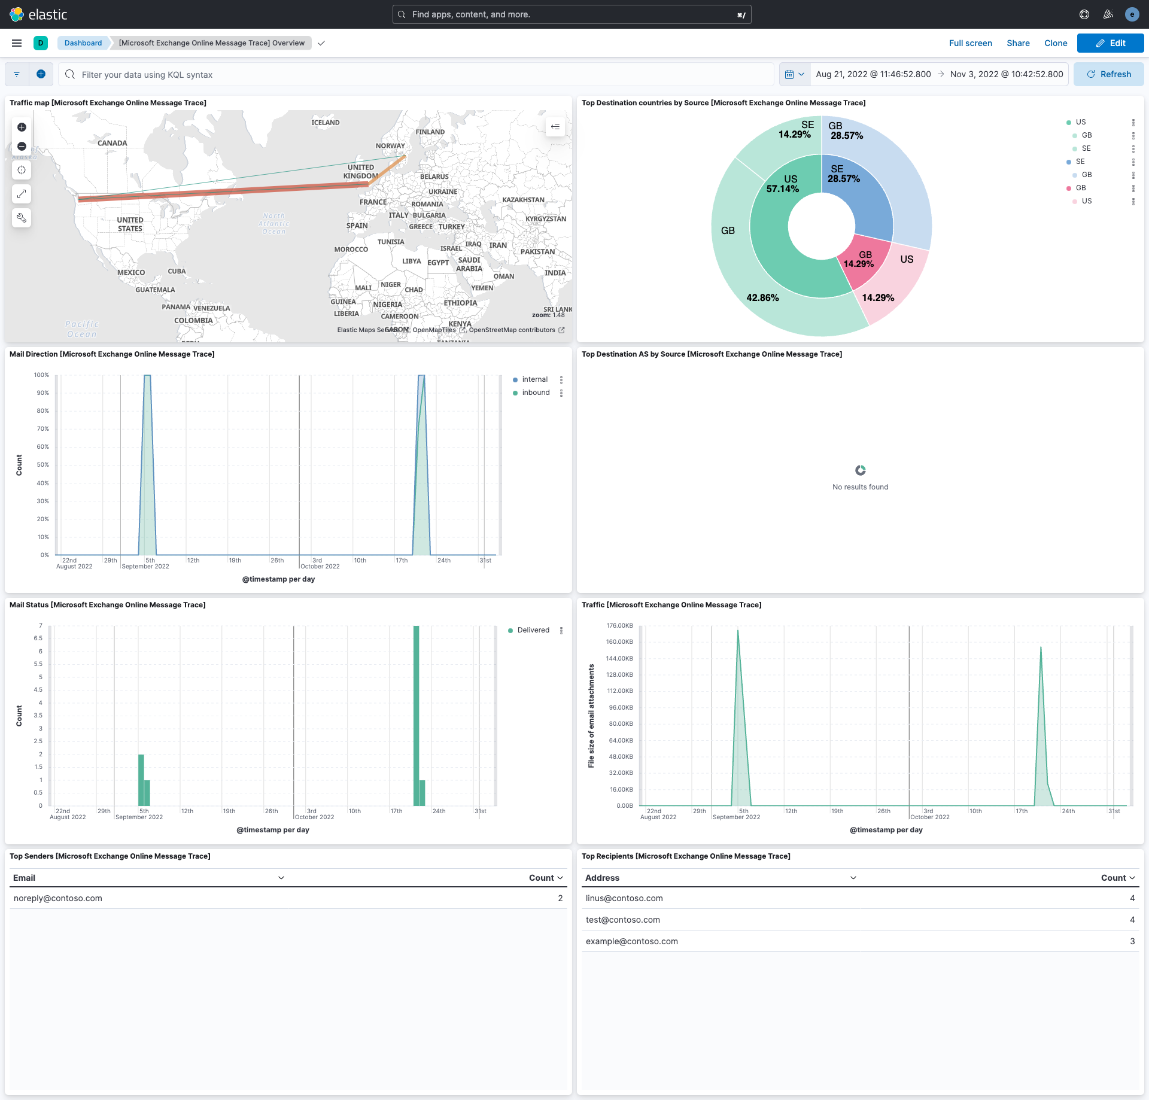This screenshot has width=1149, height=1101.
Task: Toggle the Delivered series in Mail Status
Action: click(x=533, y=629)
